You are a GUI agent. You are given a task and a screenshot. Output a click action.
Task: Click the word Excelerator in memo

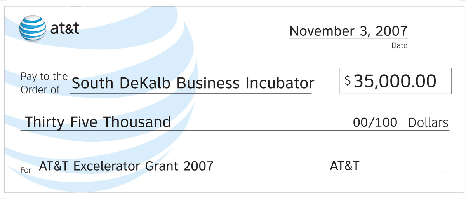pos(108,166)
